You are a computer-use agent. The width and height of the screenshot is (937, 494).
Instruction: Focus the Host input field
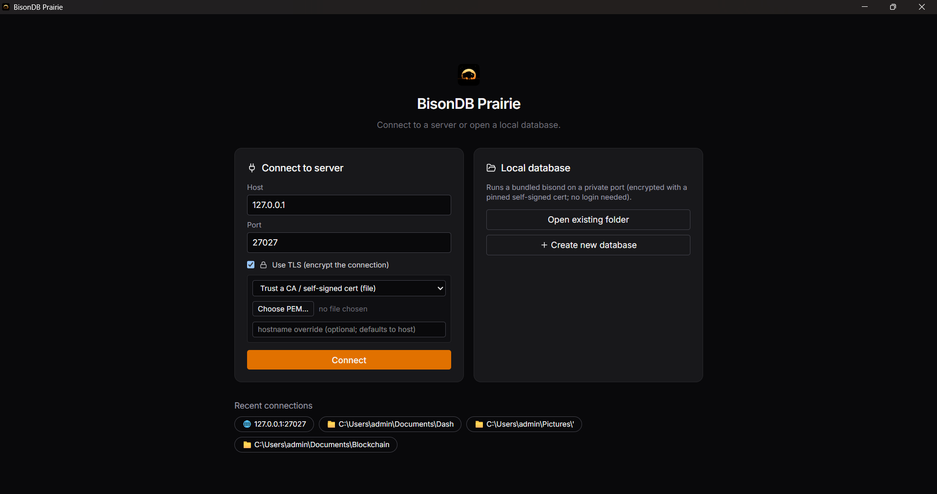[x=349, y=205]
